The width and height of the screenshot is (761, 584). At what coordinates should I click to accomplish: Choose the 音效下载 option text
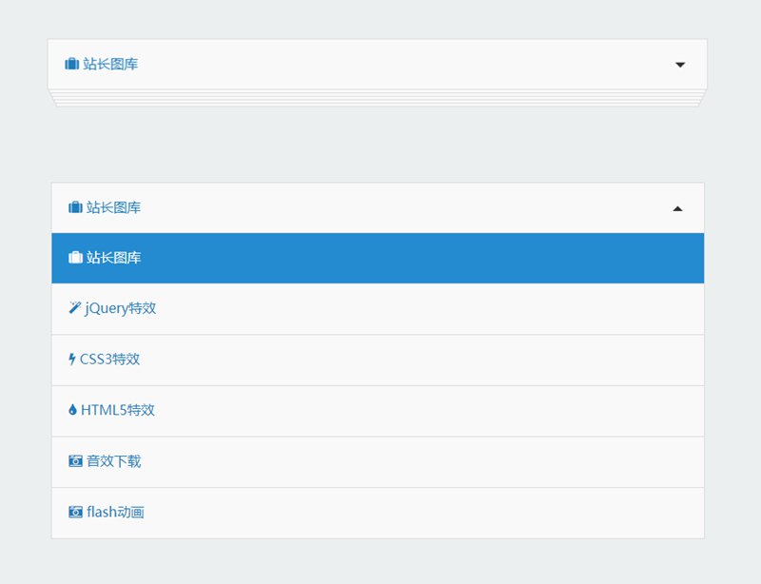[114, 461]
